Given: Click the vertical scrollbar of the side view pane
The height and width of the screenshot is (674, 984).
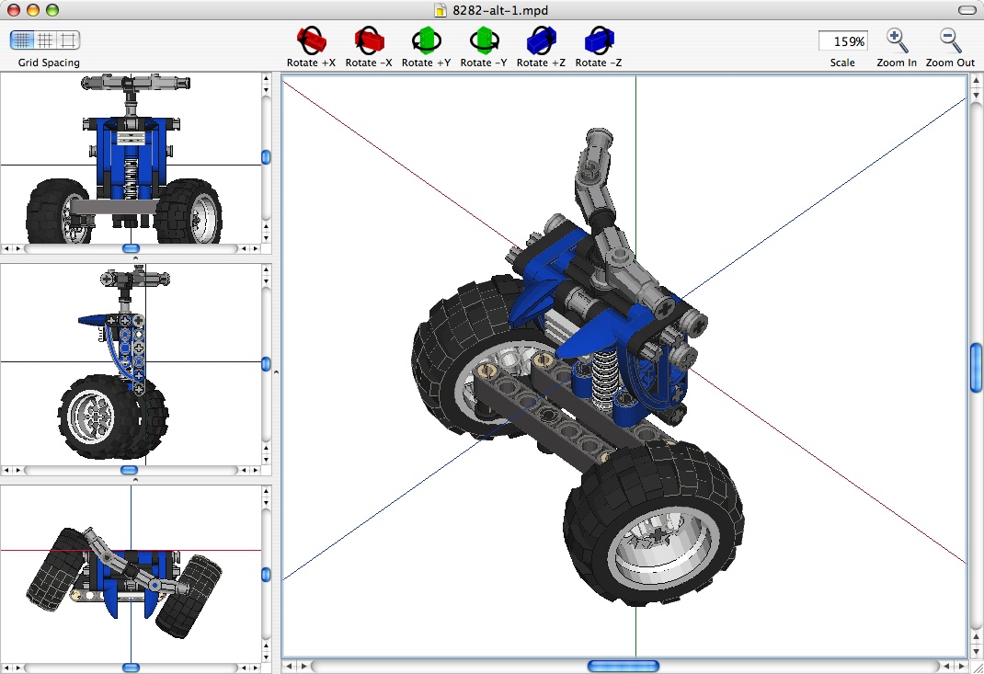Looking at the screenshot, I should [266, 363].
